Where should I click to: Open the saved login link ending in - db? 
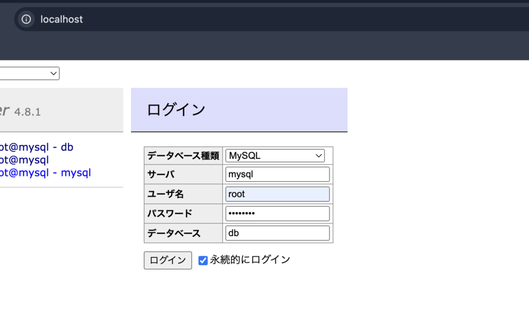(x=37, y=147)
